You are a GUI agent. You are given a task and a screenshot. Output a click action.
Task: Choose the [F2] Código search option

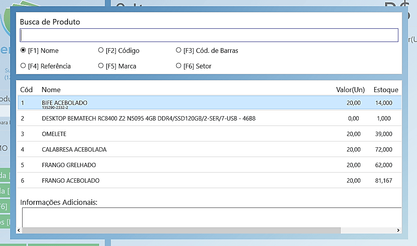(101, 51)
